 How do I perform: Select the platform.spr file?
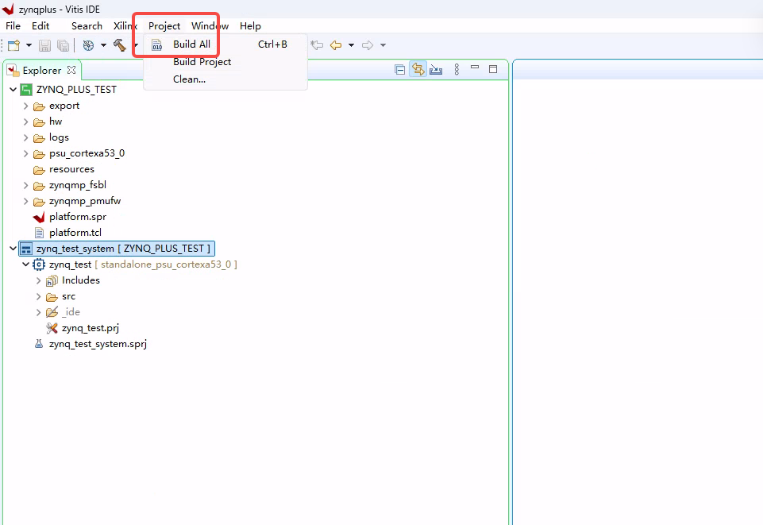[x=77, y=217]
